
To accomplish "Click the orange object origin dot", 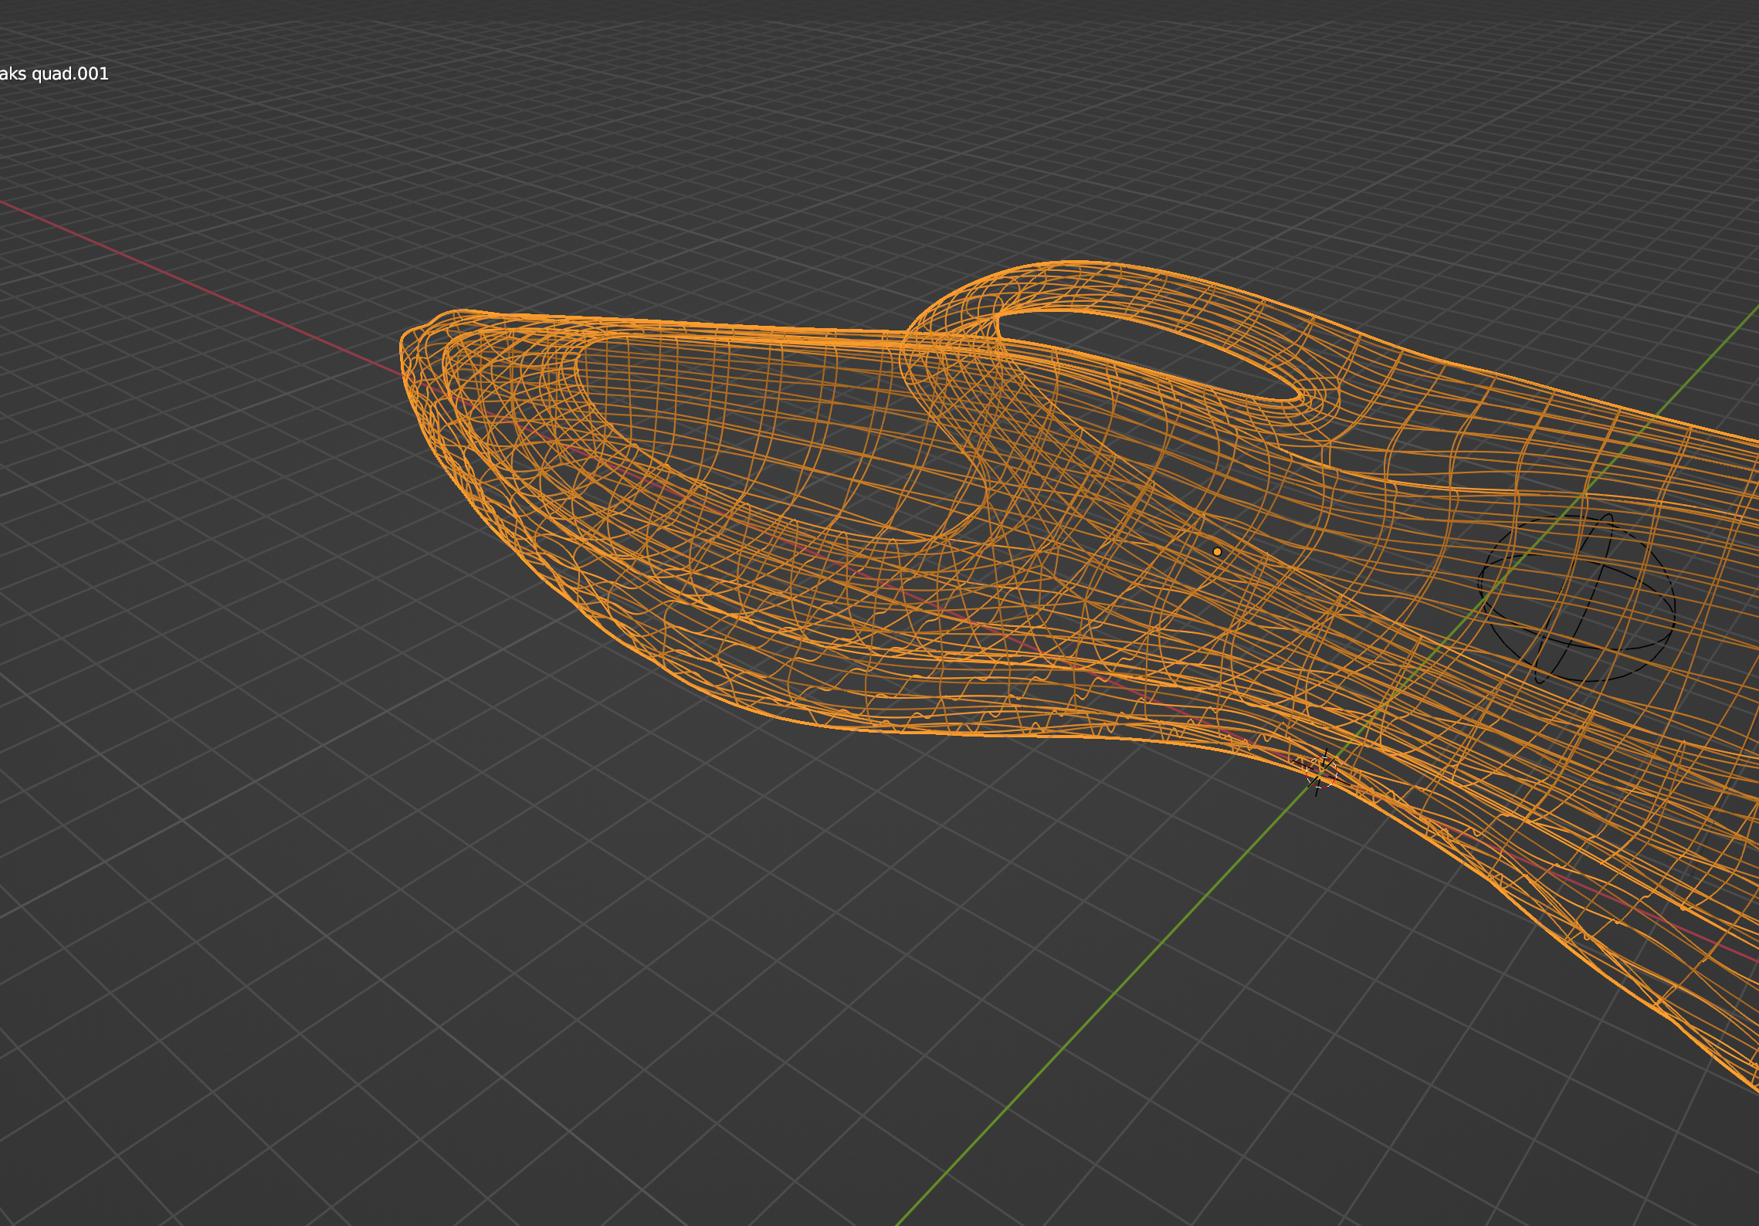I will pyautogui.click(x=1217, y=552).
